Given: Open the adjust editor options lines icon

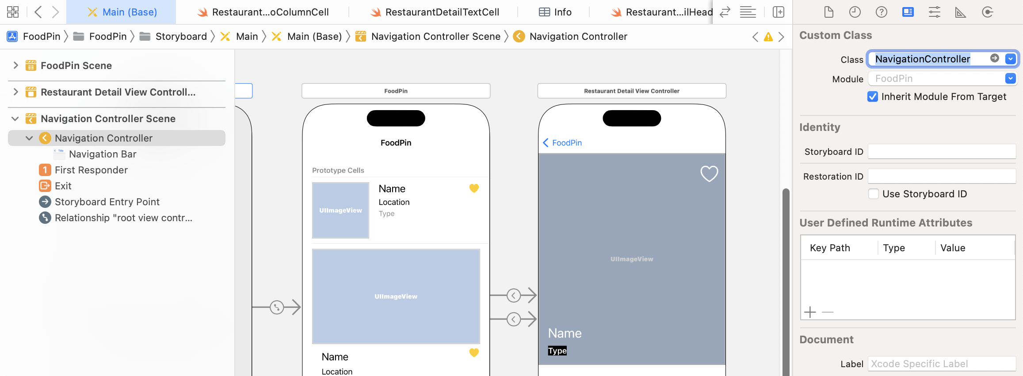Looking at the screenshot, I should coord(748,12).
